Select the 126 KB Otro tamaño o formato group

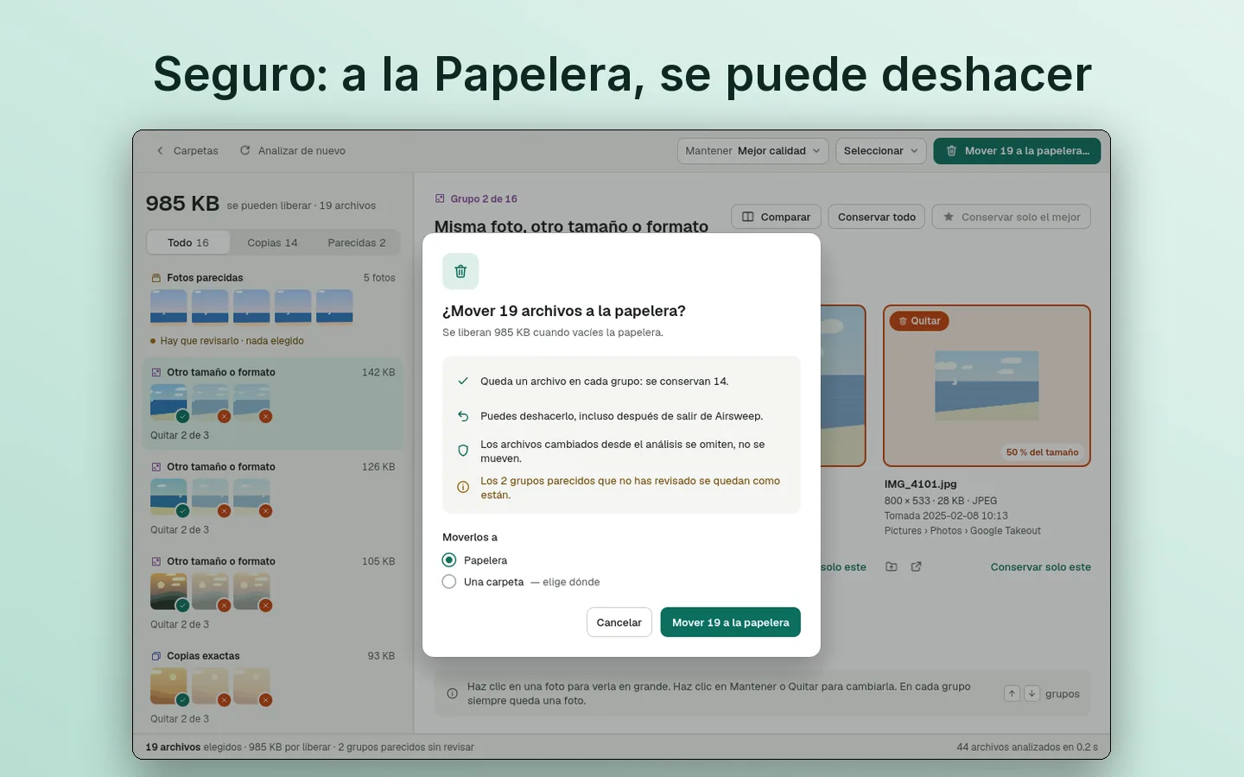pos(273,497)
